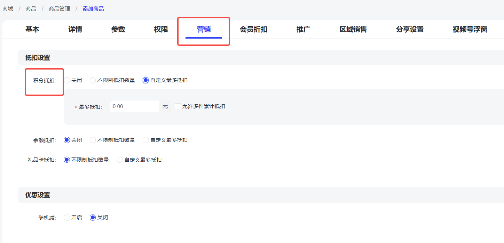Enable 随机减 with the 开启 option
Screen dimensions: 504x243
point(67,218)
